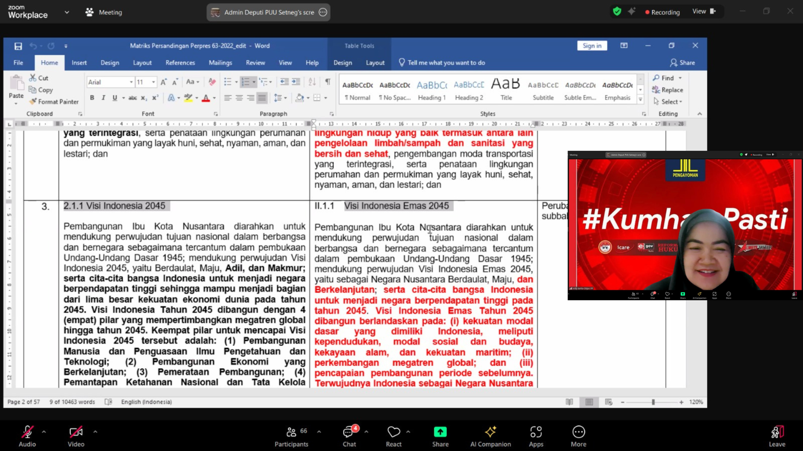Click the Save icon in Word title bar
The image size is (803, 451).
click(18, 46)
